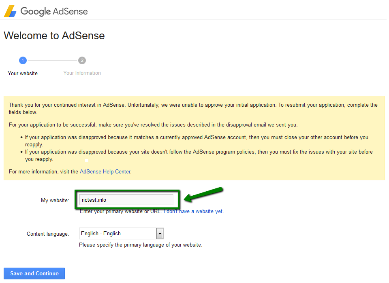Click the Content language label
The height and width of the screenshot is (283, 389).
(48, 234)
